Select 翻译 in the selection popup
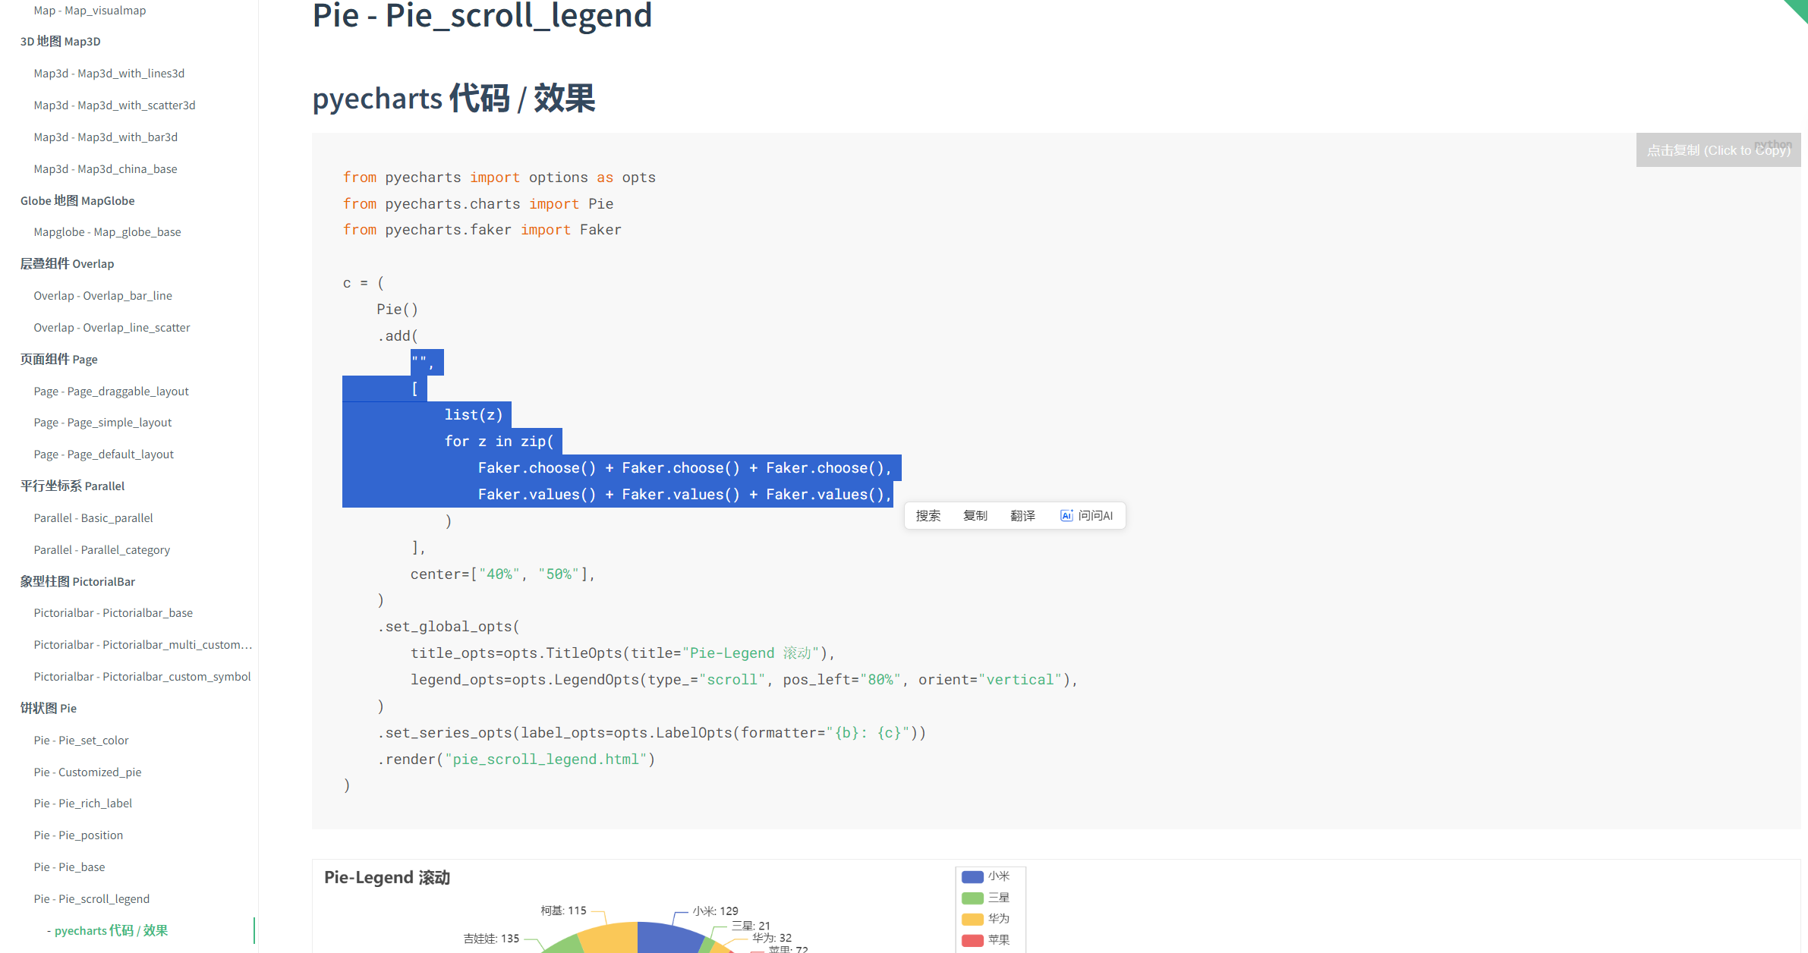The width and height of the screenshot is (1808, 953). pos(1022,516)
